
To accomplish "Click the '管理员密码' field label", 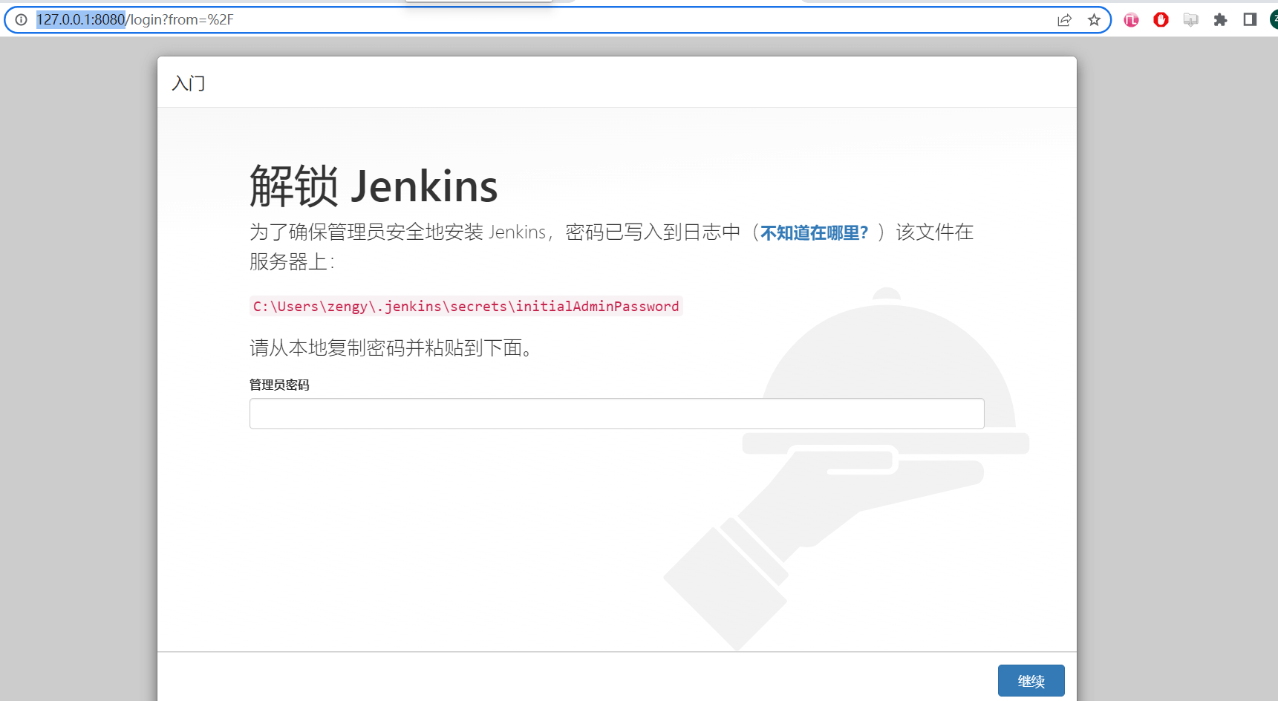I will [x=279, y=385].
